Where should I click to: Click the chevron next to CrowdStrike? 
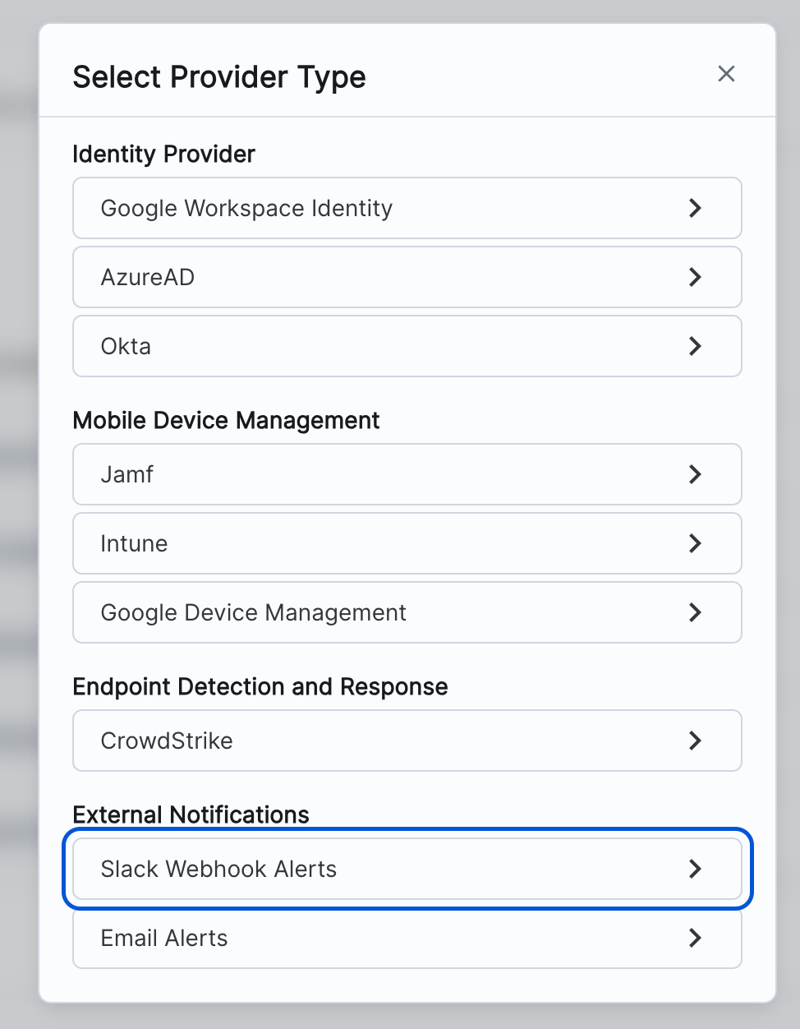[x=695, y=741]
